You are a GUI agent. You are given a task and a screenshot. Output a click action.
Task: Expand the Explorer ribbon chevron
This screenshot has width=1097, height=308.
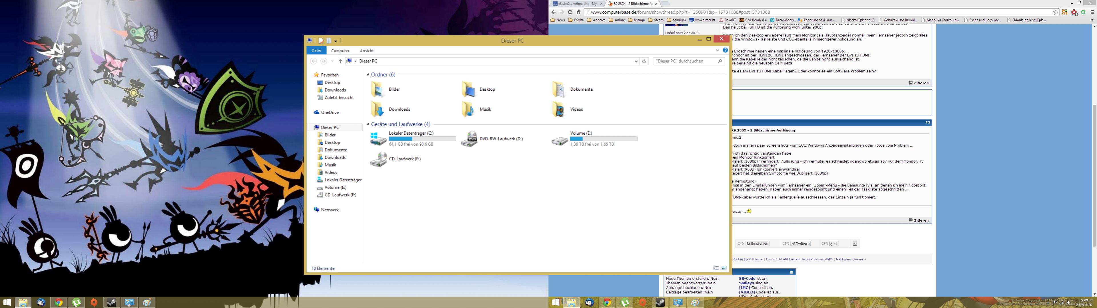717,50
